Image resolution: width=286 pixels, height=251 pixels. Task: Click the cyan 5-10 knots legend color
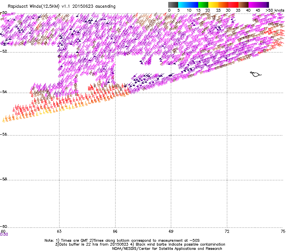click(183, 5)
